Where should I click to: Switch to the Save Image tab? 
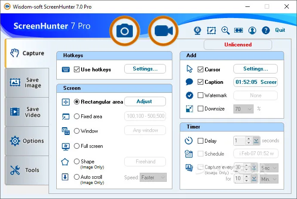coord(27,83)
